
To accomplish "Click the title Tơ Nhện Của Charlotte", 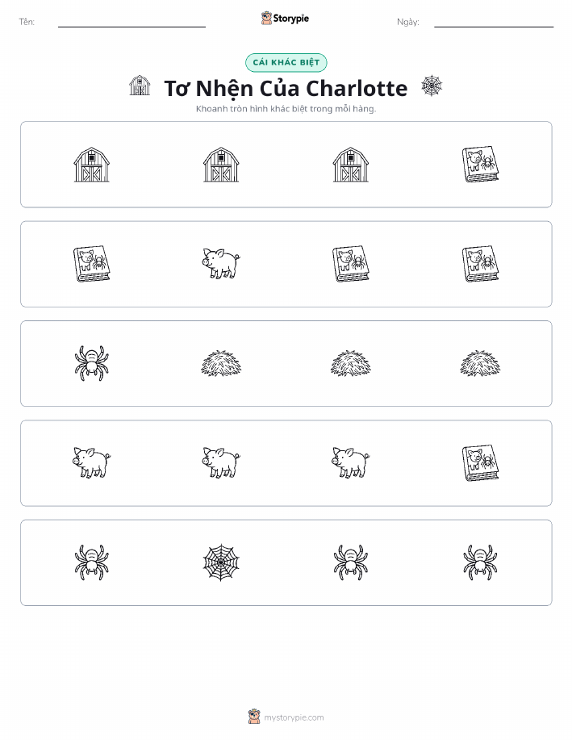I will pyautogui.click(x=286, y=88).
